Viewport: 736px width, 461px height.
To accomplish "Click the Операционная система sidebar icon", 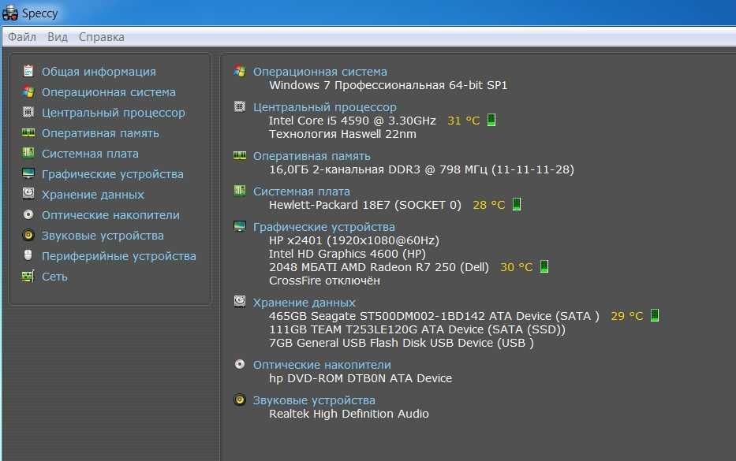I will [x=28, y=91].
